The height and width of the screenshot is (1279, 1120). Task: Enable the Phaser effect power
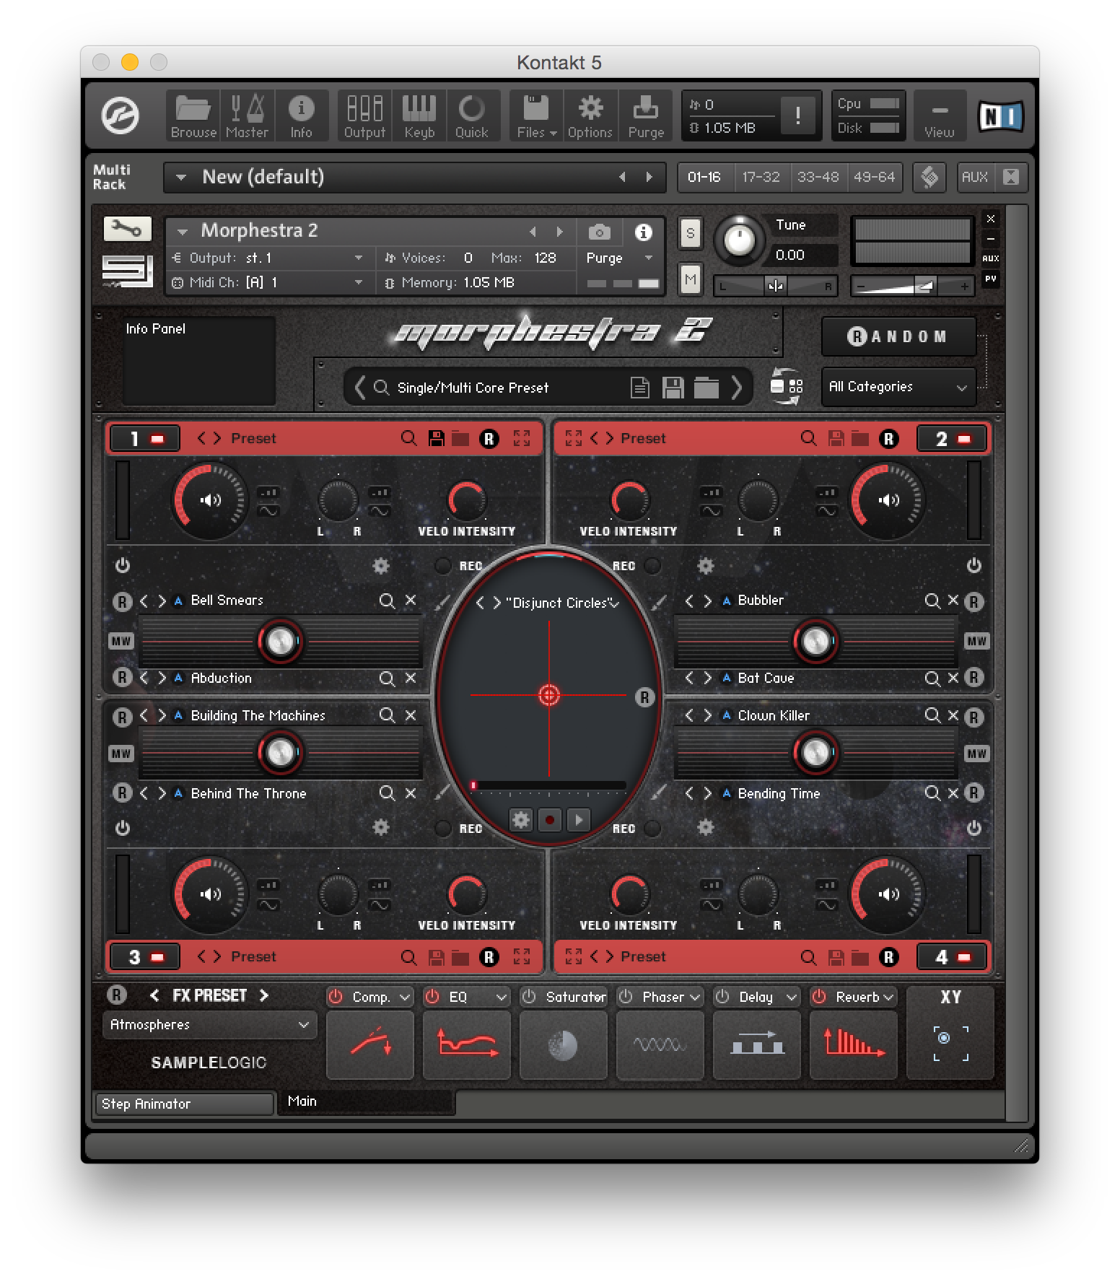click(x=626, y=997)
